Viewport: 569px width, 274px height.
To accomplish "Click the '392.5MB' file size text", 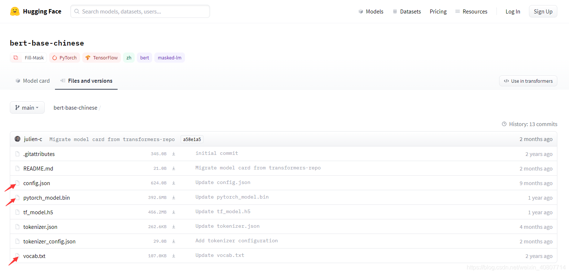I will tap(157, 197).
